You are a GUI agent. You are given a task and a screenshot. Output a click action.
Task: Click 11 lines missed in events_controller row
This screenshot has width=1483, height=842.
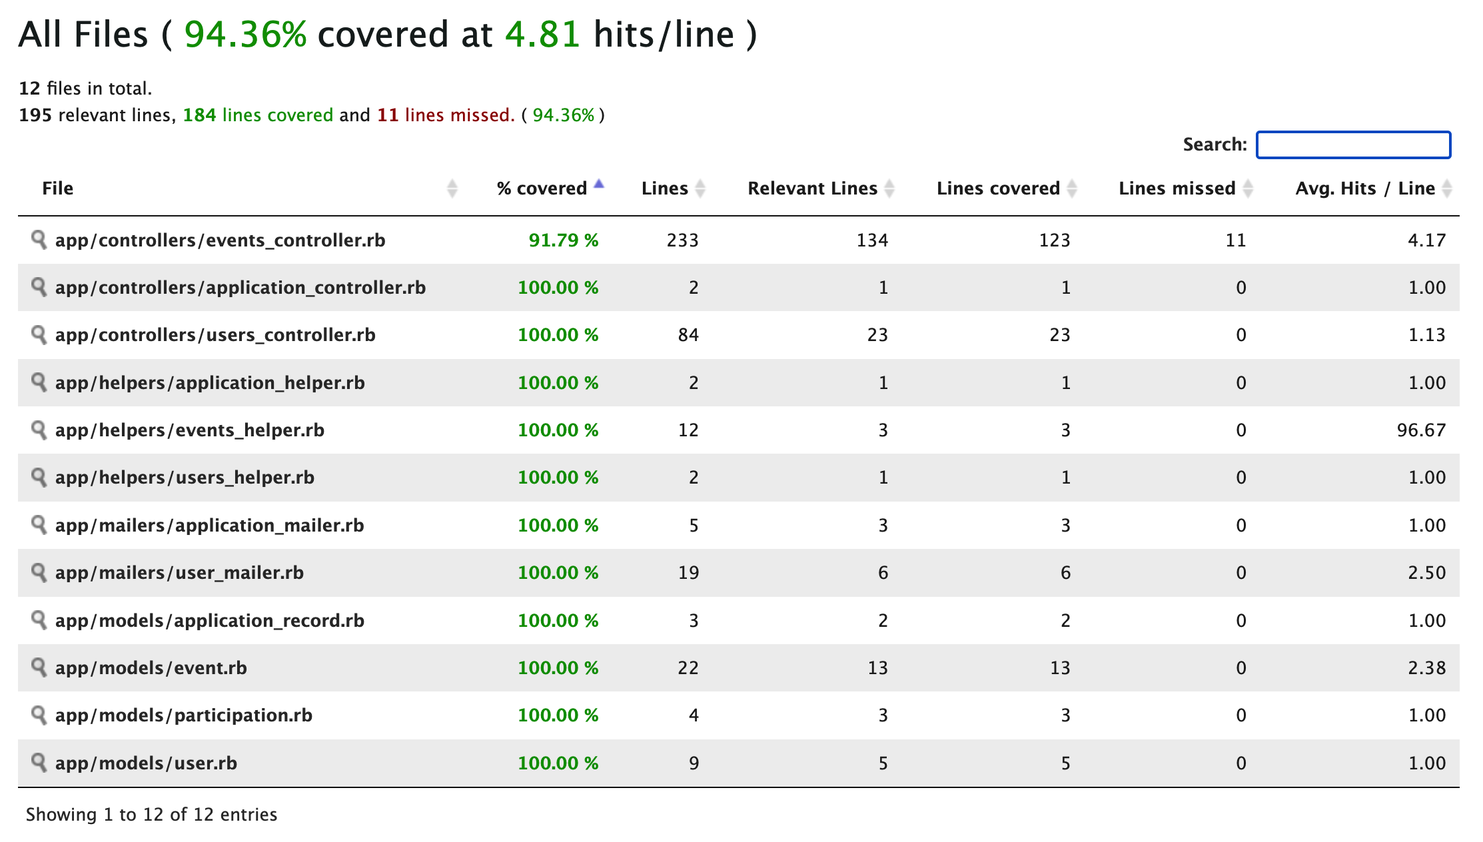coord(1236,240)
